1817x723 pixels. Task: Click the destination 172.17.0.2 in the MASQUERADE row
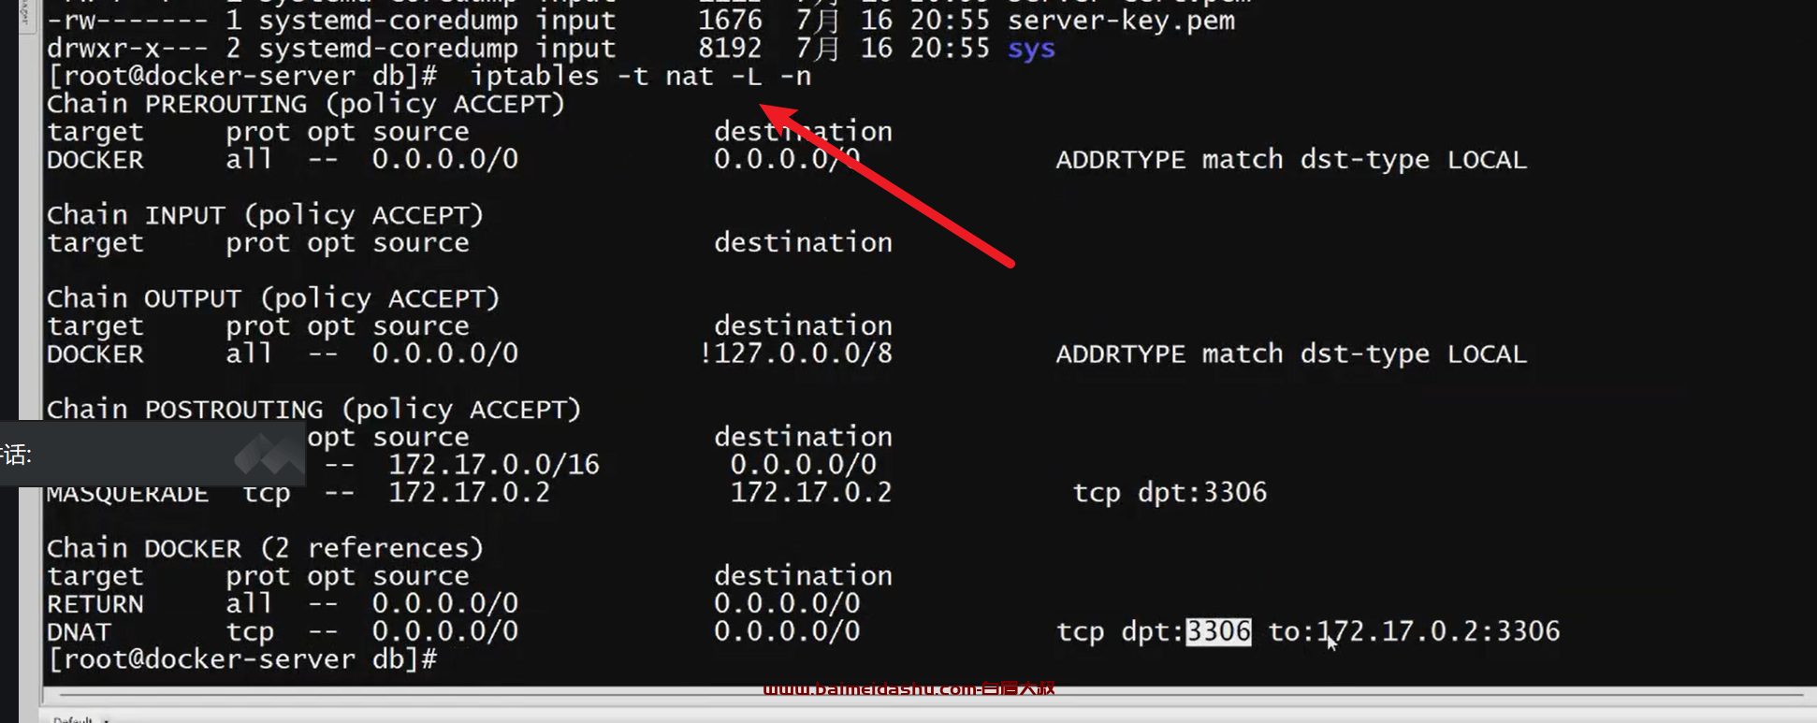(x=811, y=493)
